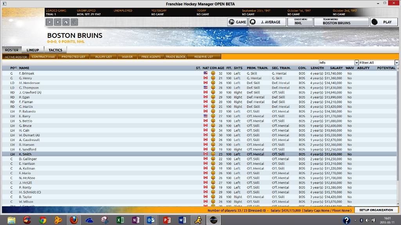This screenshot has height=225, width=401.
Task: Open the RESERVE LIST subtab
Action: point(204,57)
